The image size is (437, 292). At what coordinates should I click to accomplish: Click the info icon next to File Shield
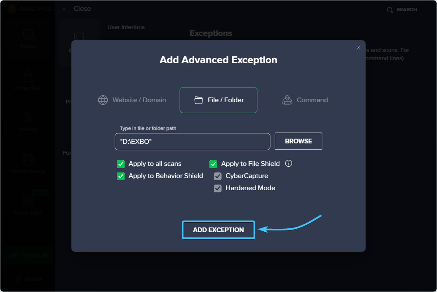pyautogui.click(x=289, y=164)
